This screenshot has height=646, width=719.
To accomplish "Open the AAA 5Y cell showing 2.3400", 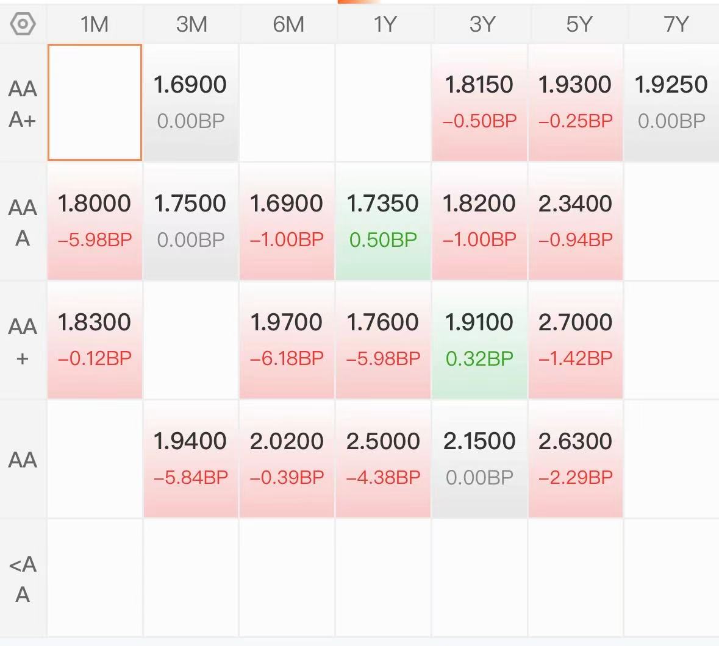I will tap(576, 221).
